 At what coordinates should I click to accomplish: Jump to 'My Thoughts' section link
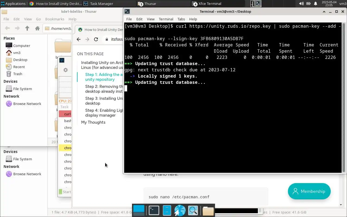93,122
